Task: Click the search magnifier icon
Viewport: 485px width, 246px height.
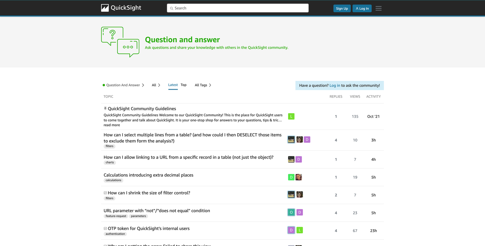Action: click(171, 8)
